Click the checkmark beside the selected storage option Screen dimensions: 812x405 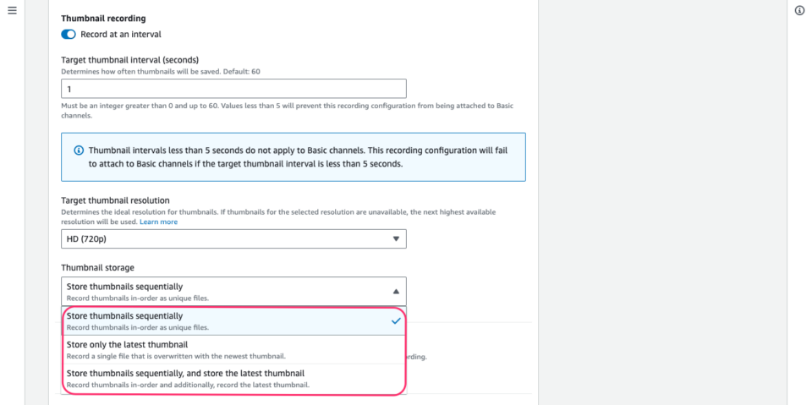pos(396,321)
